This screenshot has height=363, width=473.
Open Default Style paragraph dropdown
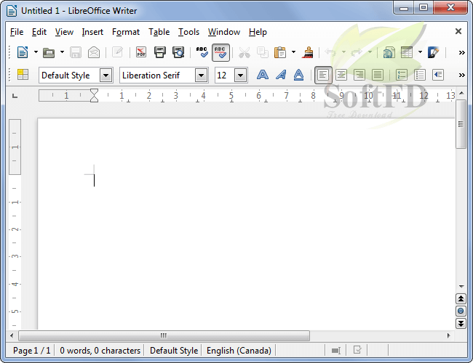[106, 76]
